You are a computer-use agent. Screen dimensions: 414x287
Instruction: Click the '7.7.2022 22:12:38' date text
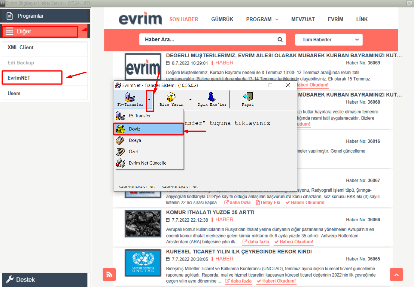pyautogui.click(x=190, y=220)
